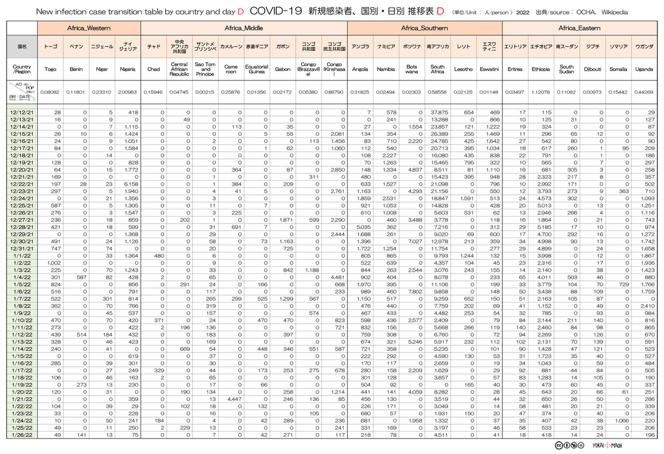
Task: Click the CC no-derivatives (ND) equals icon
Action: 581,445
